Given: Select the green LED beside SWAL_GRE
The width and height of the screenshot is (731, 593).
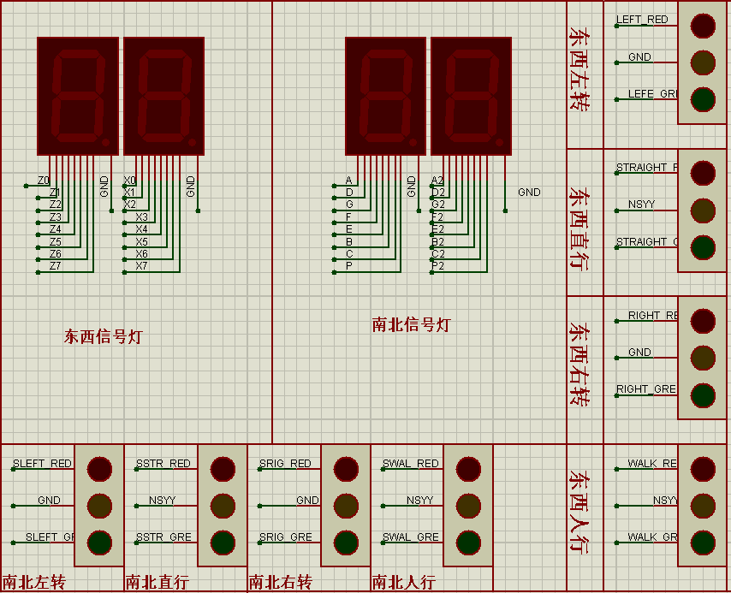Looking at the screenshot, I should (x=468, y=543).
